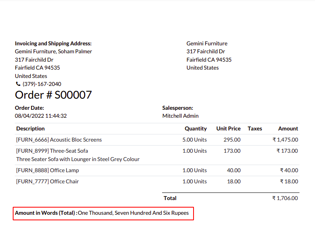Image resolution: width=315 pixels, height=241 pixels.
Task: Select the [FURN_8999] Three-Seat Sofa line
Action: click(52, 151)
